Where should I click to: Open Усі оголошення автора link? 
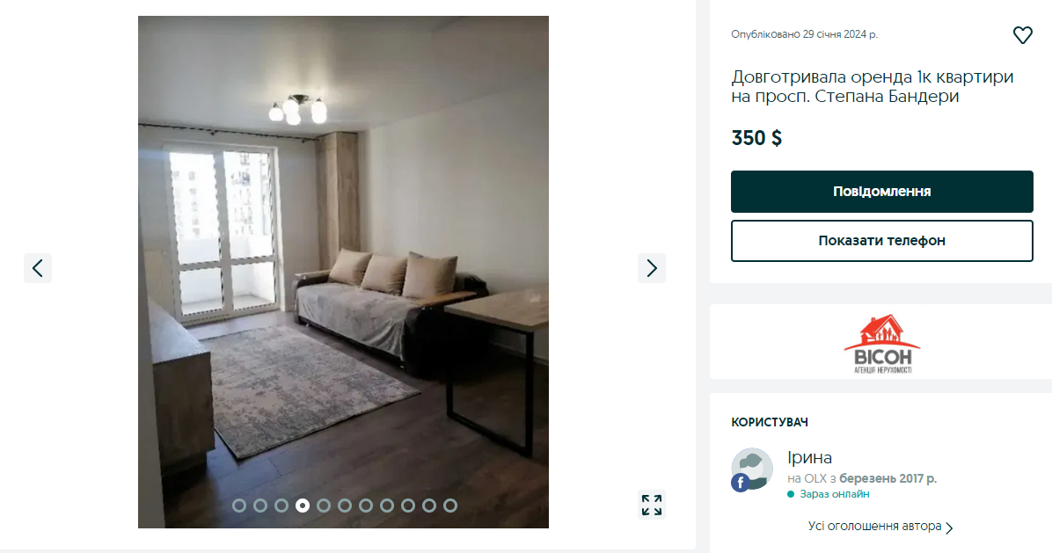[x=874, y=527]
